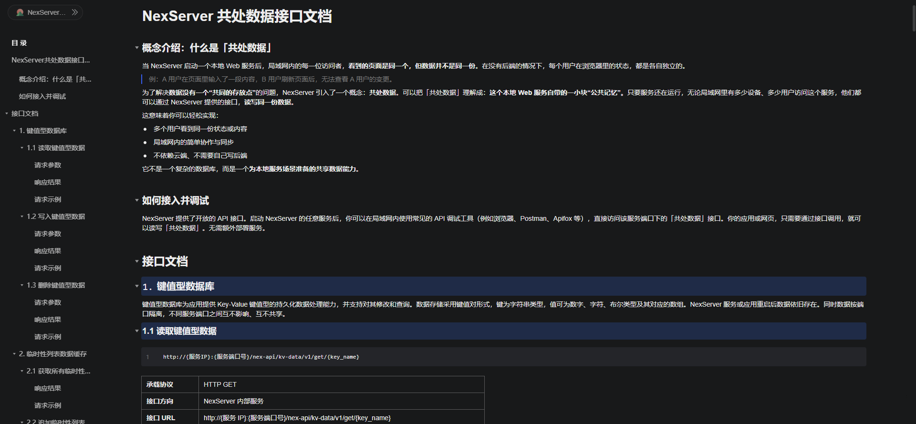Screen dimensions: 916x424
Task: Select 请求参数 under 1.3 删除键值型数据
Action: point(48,302)
